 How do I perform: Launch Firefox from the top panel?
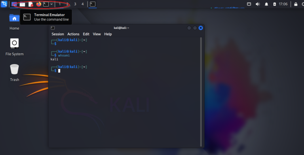39,4
